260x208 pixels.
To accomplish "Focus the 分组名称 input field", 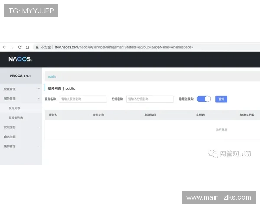I will click(150, 99).
